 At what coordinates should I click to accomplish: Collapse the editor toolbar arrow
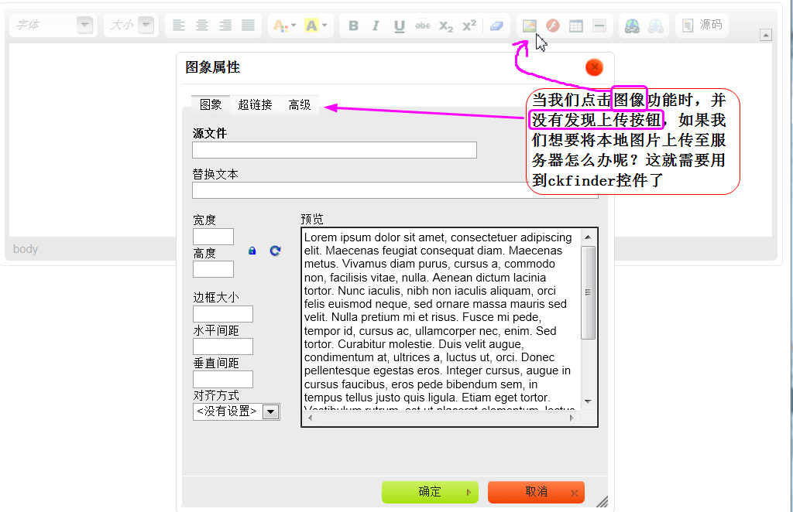coord(766,35)
